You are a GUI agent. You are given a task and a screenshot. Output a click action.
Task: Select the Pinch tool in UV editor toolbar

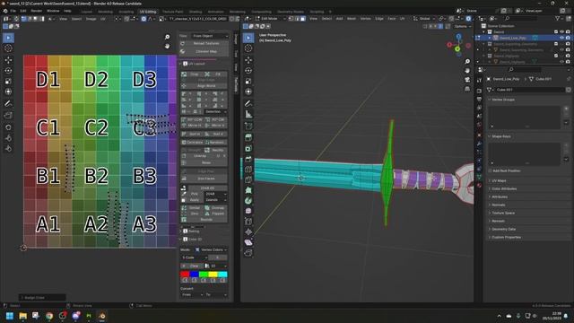point(8,148)
